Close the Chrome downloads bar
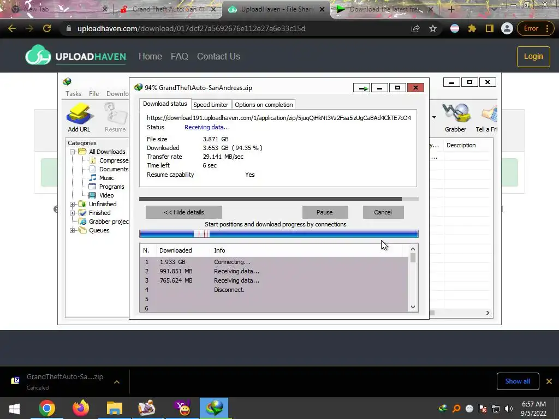This screenshot has width=559, height=419. [x=549, y=381]
